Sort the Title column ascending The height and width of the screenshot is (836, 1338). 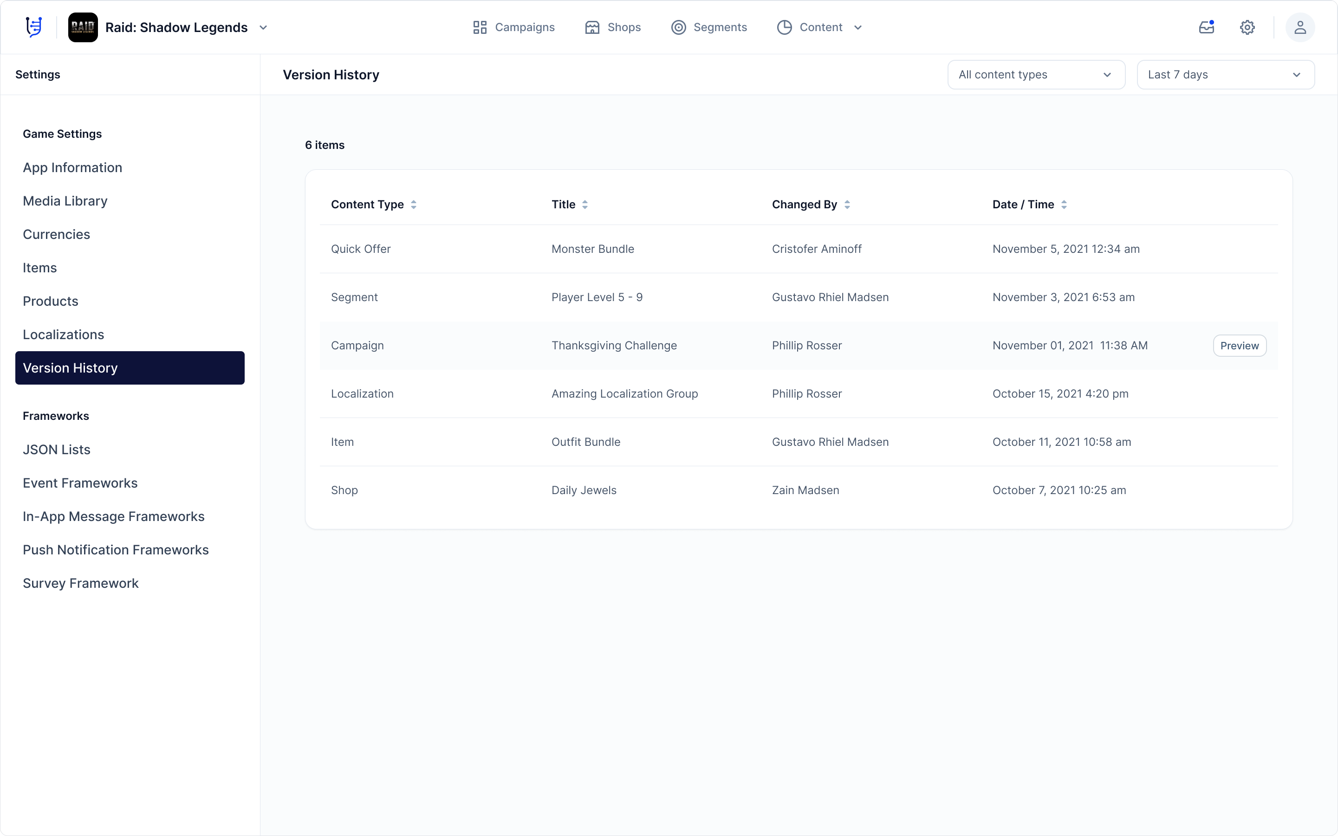585,204
